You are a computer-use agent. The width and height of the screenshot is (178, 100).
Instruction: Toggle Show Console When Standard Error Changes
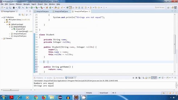pos(155,78)
